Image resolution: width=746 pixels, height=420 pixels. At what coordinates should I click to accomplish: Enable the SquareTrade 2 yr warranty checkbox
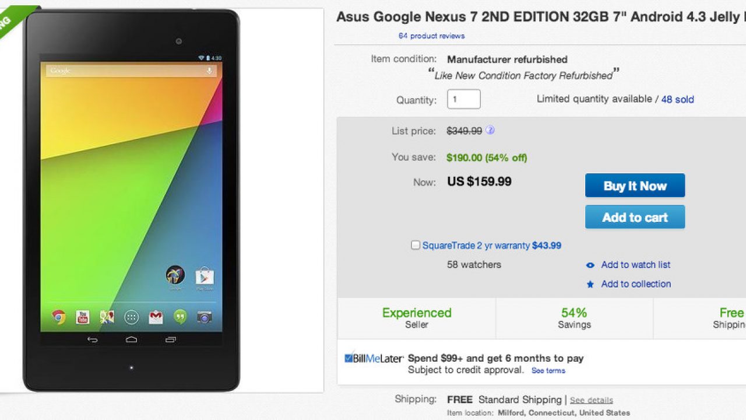click(x=416, y=246)
